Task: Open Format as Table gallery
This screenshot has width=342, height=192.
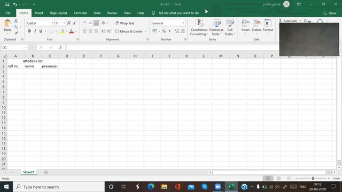Action: click(216, 27)
